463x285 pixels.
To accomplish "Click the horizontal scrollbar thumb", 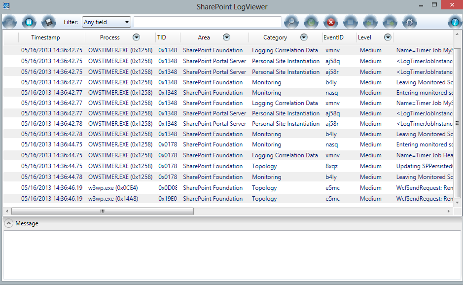I will pyautogui.click(x=103, y=211).
